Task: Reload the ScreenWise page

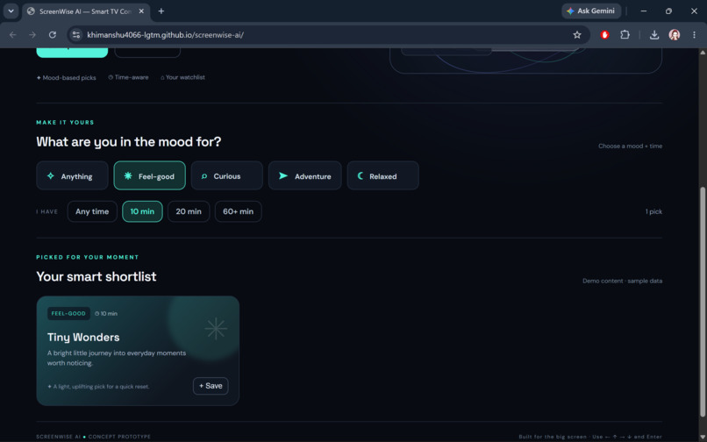Action: point(53,35)
